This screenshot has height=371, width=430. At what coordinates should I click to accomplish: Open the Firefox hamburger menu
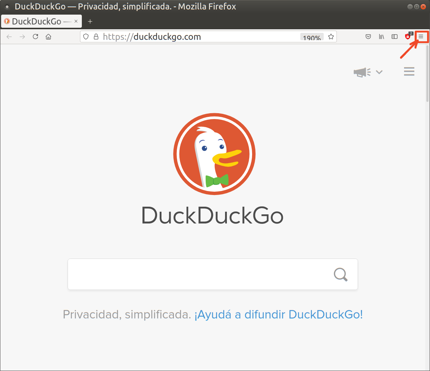pyautogui.click(x=421, y=37)
